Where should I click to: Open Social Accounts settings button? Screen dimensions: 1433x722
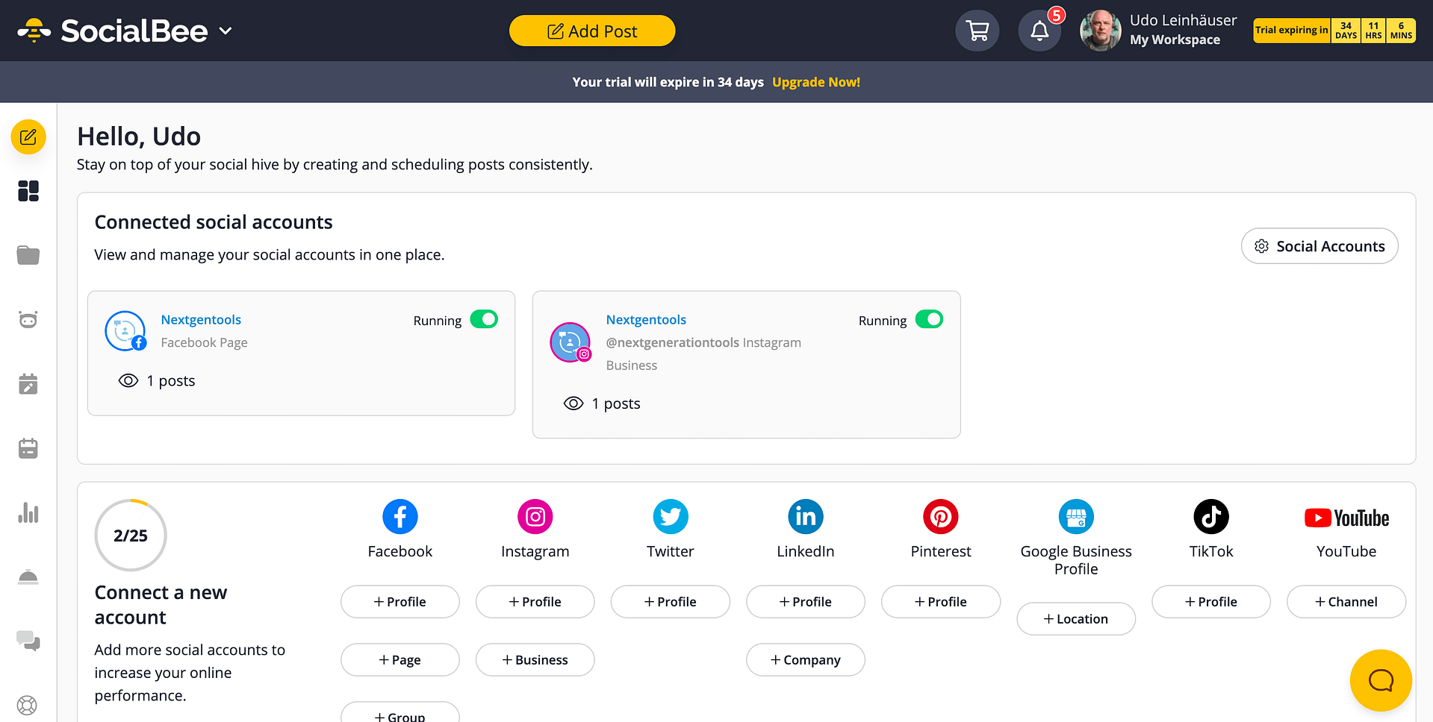(x=1319, y=246)
